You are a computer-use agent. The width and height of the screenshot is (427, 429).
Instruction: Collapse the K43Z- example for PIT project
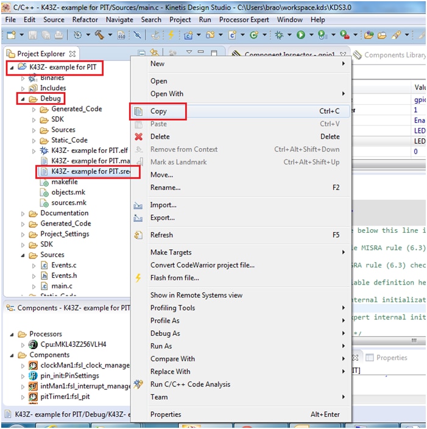click(12, 67)
